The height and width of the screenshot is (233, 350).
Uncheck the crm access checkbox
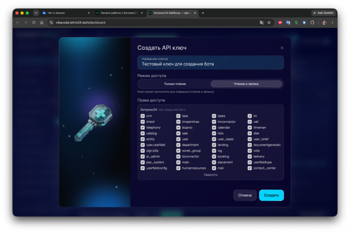coord(143,116)
